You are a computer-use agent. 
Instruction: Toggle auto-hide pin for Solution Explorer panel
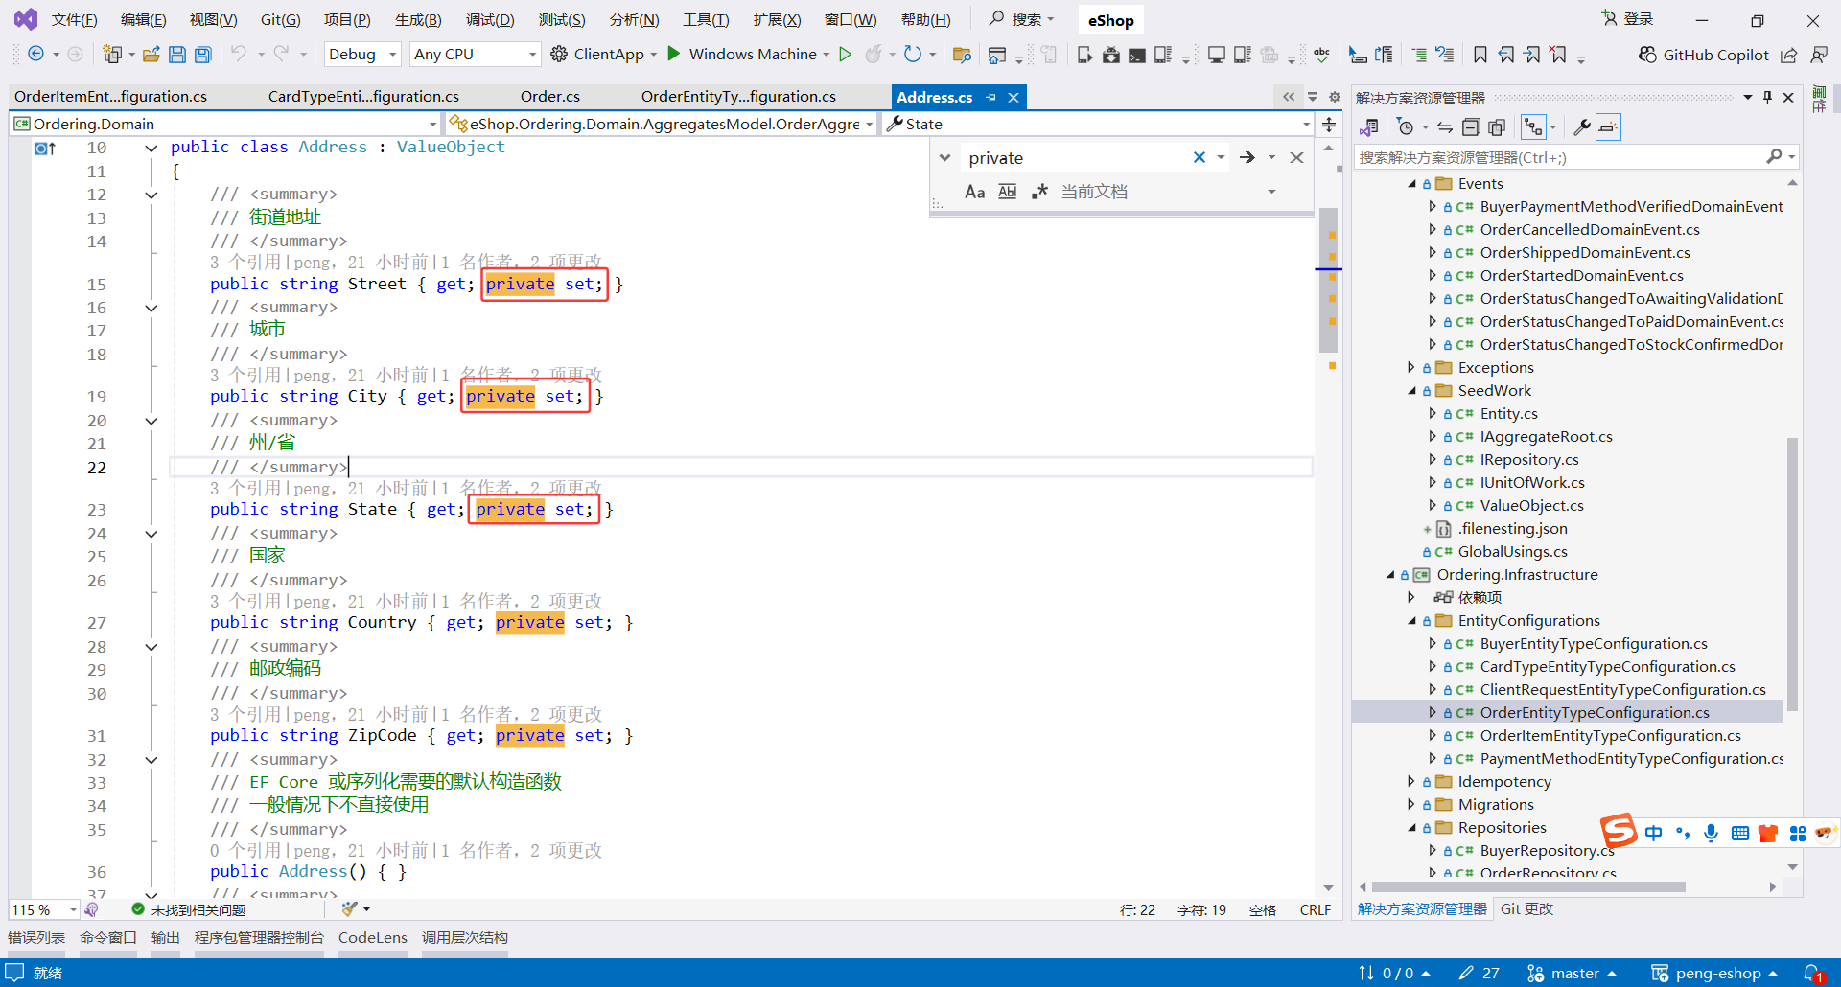tap(1767, 98)
